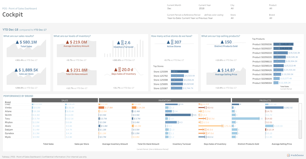
Task: Click Product 50295036 in Top Products
Action: pos(262,44)
